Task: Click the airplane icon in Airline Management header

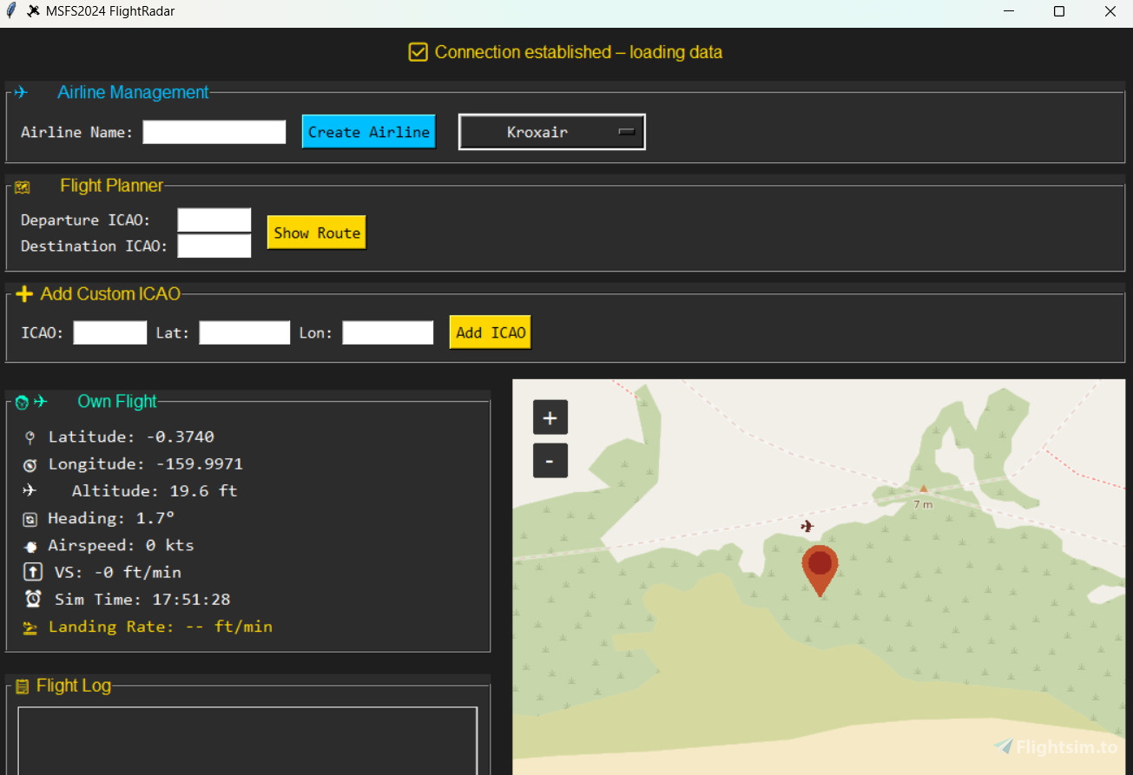Action: pyautogui.click(x=22, y=91)
